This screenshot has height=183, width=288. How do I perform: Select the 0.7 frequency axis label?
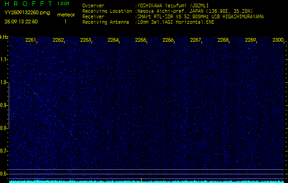pyautogui.click(x=4, y=151)
